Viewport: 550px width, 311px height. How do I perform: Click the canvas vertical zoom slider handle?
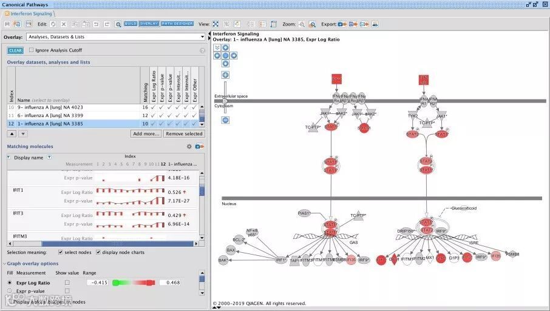point(225,101)
